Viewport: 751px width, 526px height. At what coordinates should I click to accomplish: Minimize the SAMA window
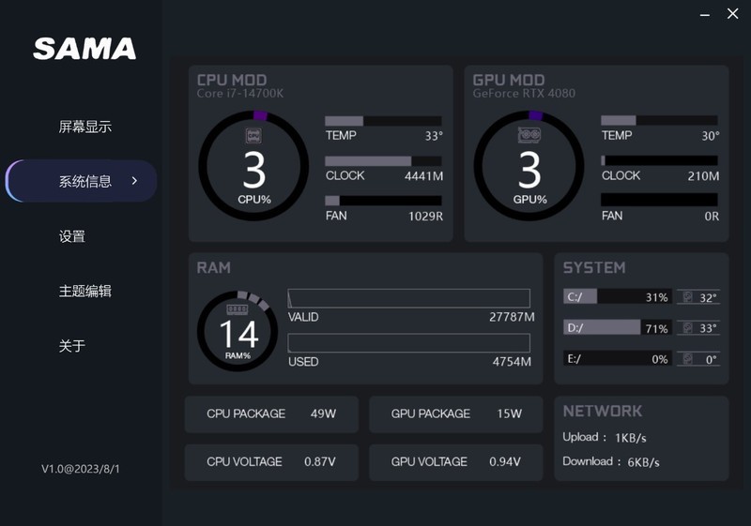[x=705, y=15]
